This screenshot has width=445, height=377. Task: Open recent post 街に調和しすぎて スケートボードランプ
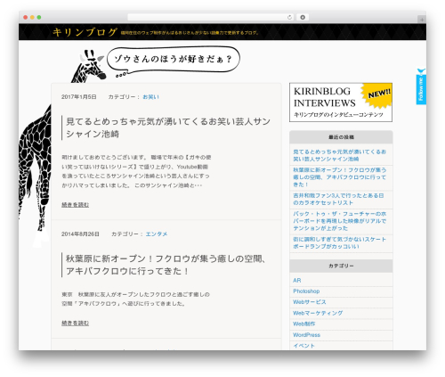tap(339, 242)
